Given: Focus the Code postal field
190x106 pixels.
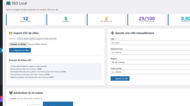Looking at the screenshot, I should (150, 72).
